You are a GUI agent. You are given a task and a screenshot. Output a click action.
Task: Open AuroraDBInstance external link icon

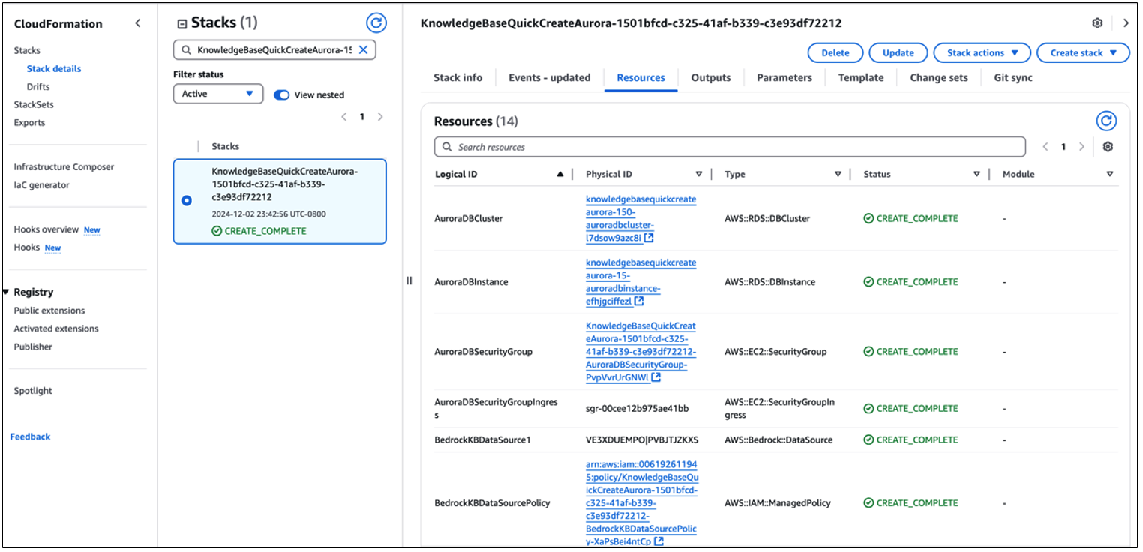639,301
